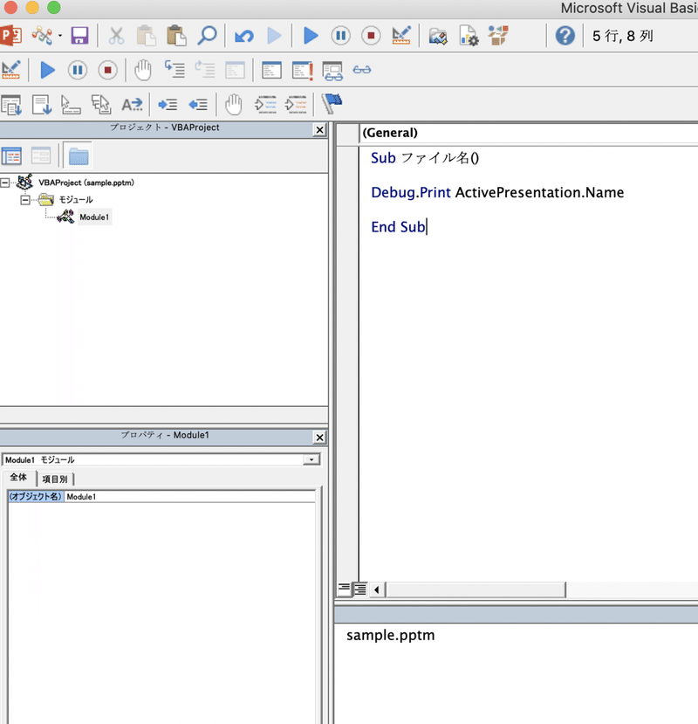The height and width of the screenshot is (724, 698).
Task: Toggle folders view in the Project panel
Action: (78, 155)
